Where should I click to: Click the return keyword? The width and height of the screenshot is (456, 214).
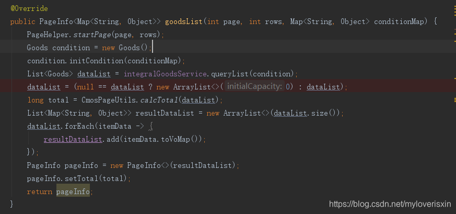click(x=40, y=192)
